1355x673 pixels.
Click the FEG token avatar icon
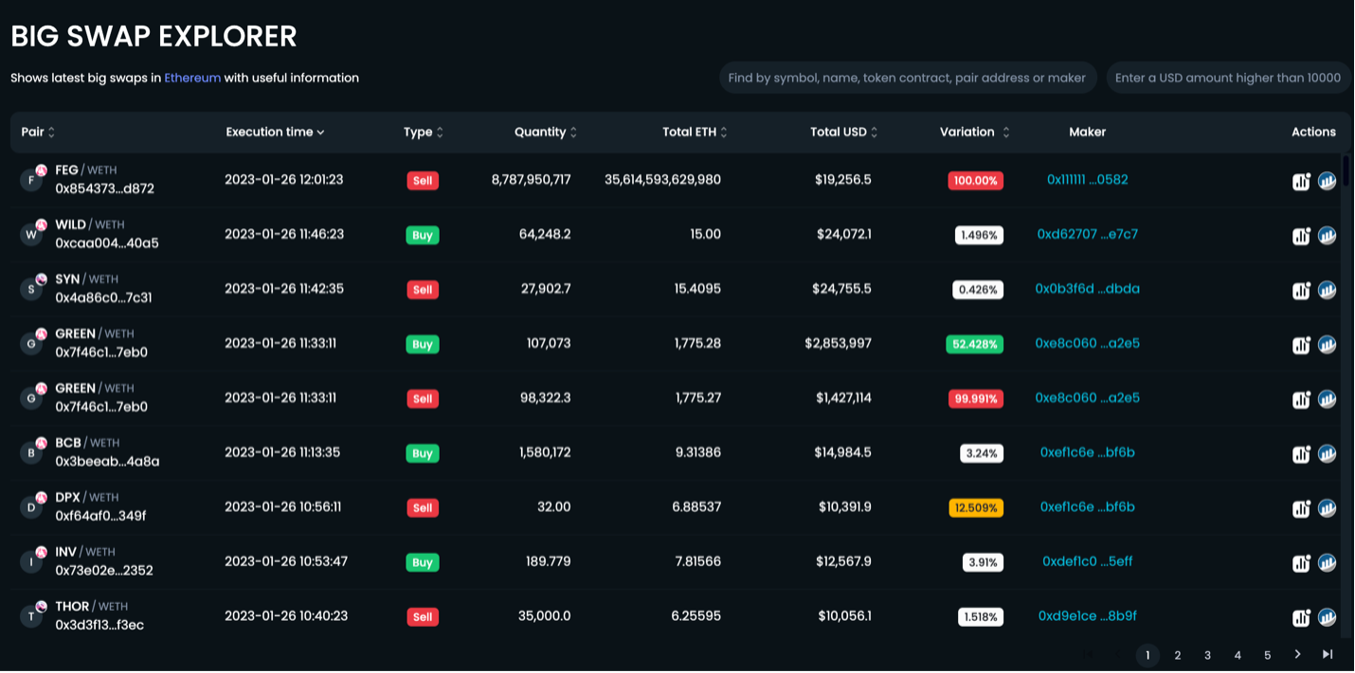click(x=32, y=179)
